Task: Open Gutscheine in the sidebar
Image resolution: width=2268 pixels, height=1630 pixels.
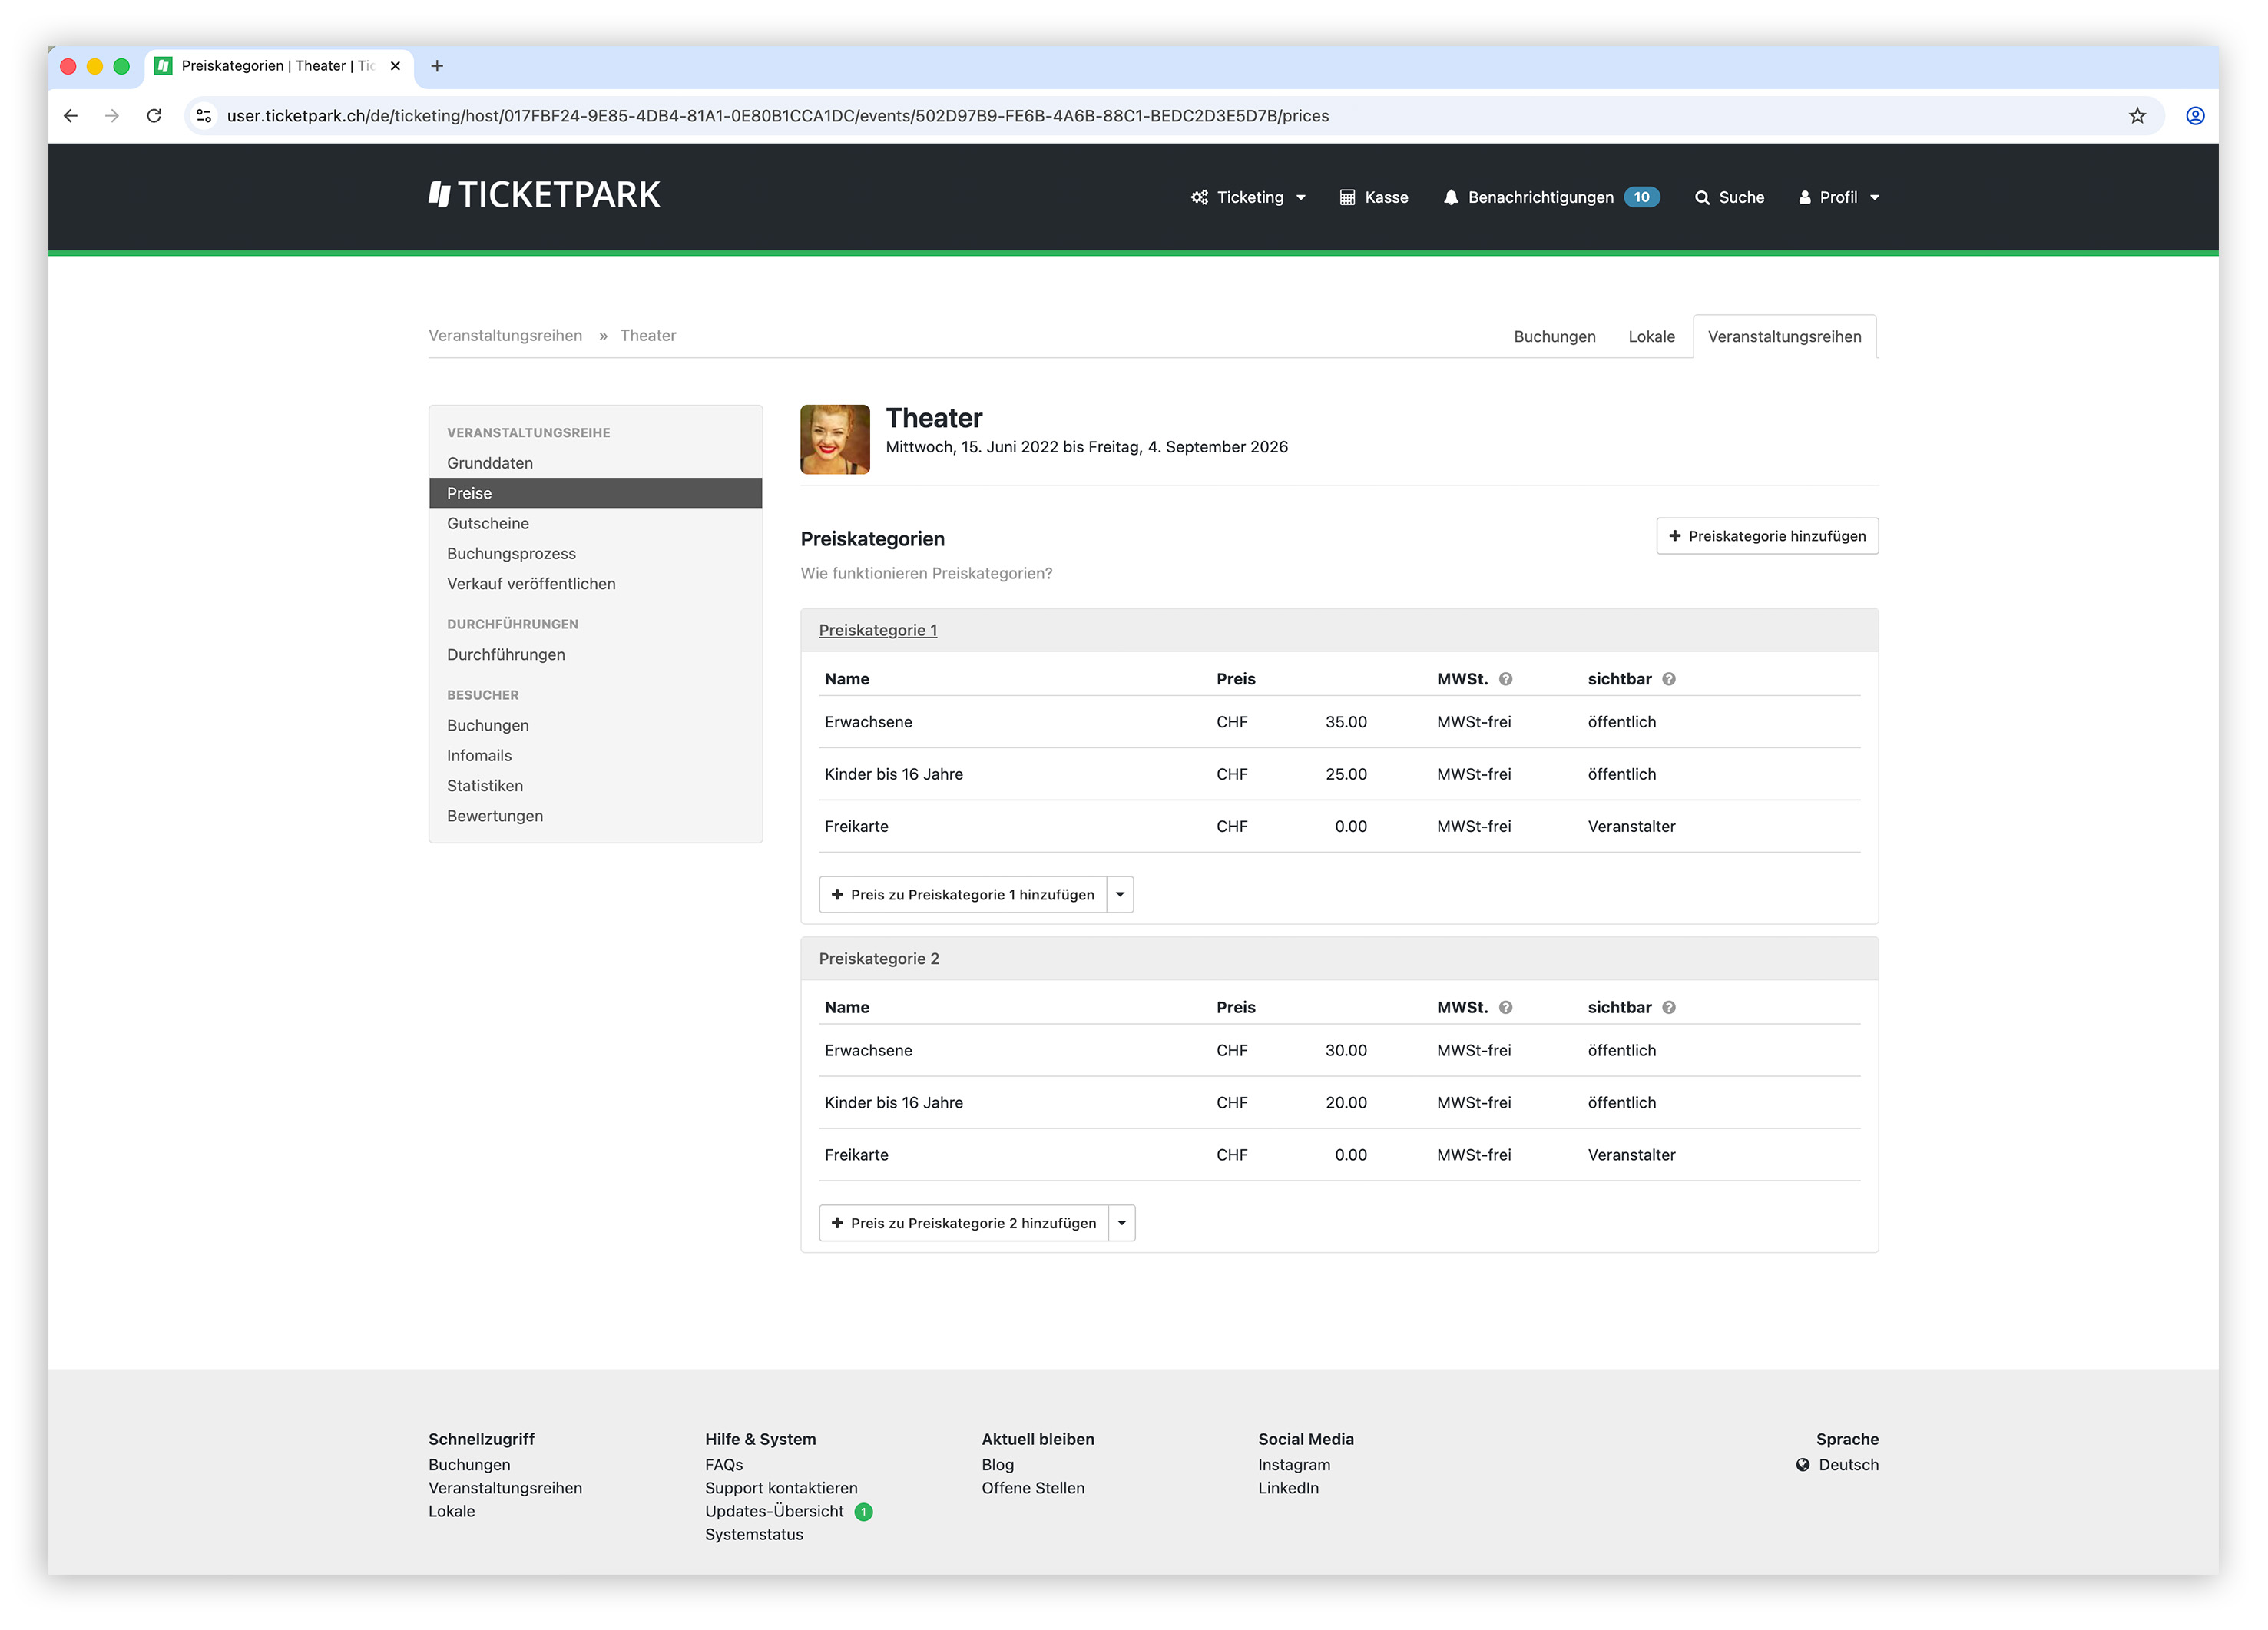Action: pyautogui.click(x=488, y=524)
